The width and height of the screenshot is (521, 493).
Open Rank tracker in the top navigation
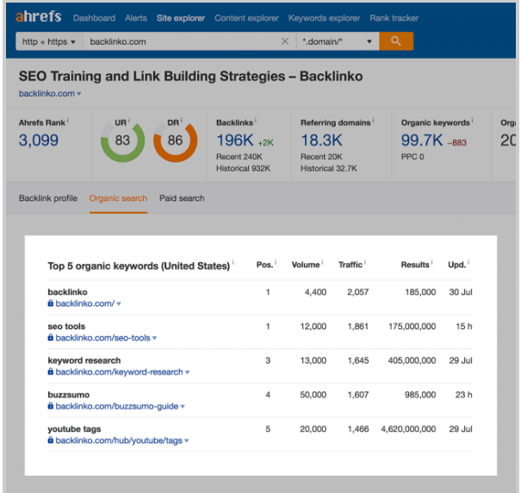coord(394,18)
